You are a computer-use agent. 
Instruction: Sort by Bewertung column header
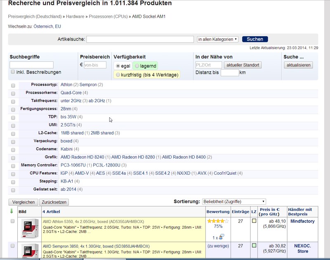click(218, 212)
